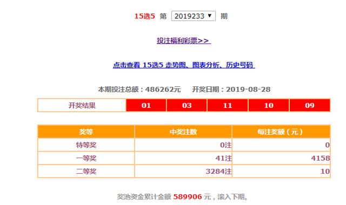Select the 特等奖 row label

coord(86,145)
